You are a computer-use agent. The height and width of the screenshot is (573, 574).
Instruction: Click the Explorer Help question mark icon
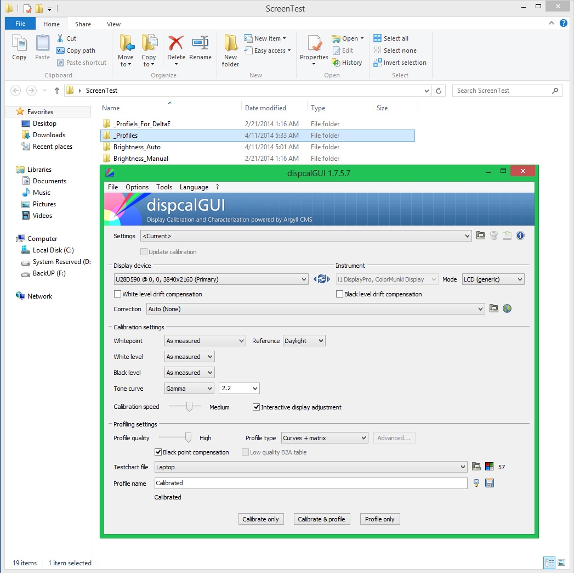pos(564,24)
